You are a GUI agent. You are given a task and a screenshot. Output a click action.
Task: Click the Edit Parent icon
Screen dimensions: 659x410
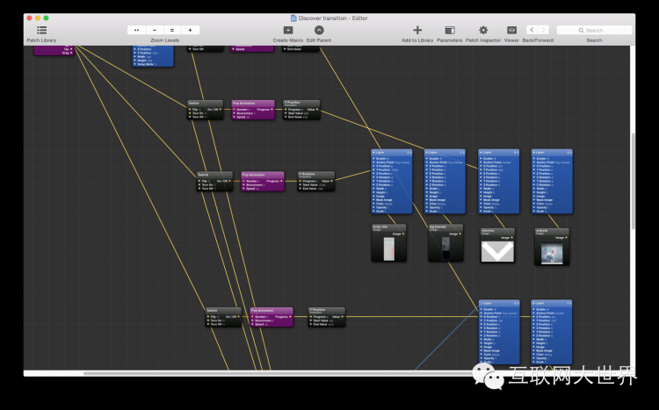click(319, 30)
